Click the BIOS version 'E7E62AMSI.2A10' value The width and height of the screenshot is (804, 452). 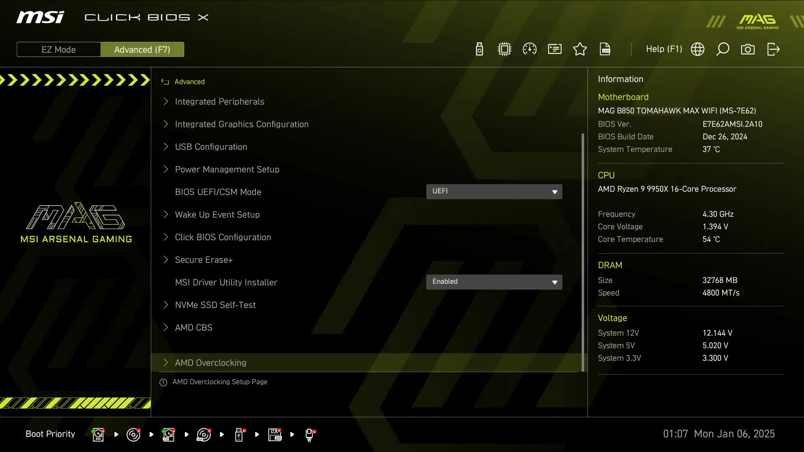click(732, 124)
